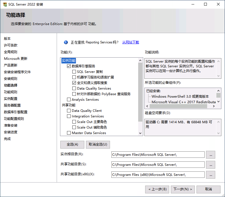Click the blue info icon near Reporting Services
The image size is (225, 197).
[x=66, y=43]
